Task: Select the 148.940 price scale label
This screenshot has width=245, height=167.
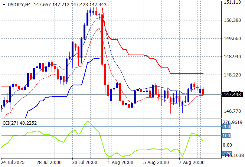Action: (232, 56)
